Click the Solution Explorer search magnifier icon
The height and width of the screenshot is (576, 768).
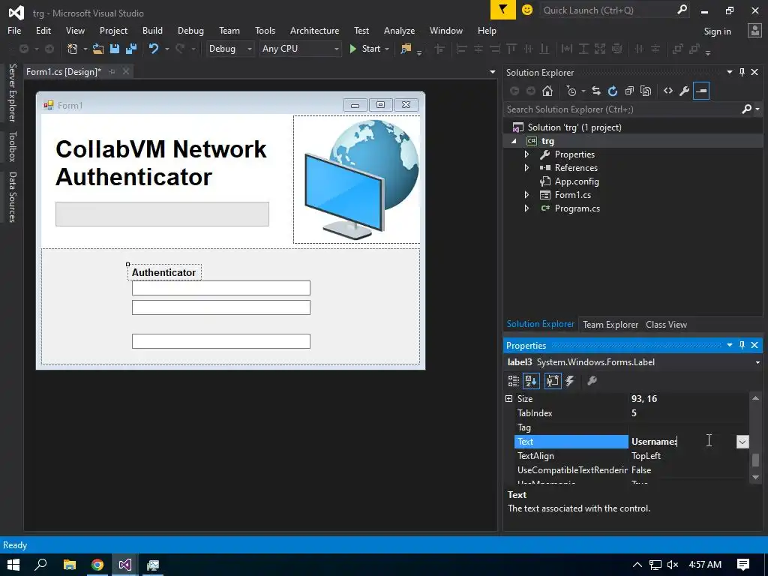pyautogui.click(x=746, y=109)
